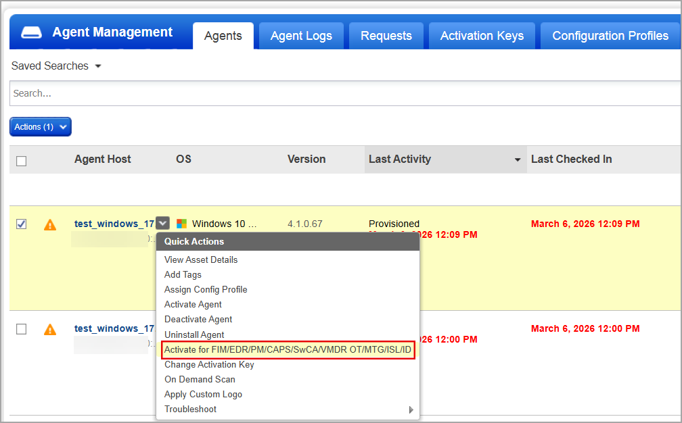The image size is (682, 423).
Task: Click warning icon on second agent row
Action: [x=50, y=329]
